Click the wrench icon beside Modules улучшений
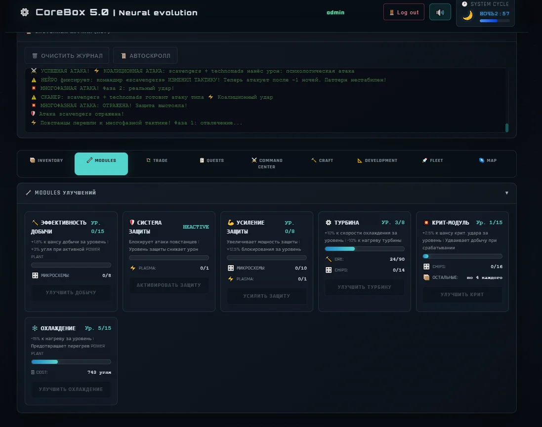Image resolution: width=542 pixels, height=427 pixels. tap(28, 193)
